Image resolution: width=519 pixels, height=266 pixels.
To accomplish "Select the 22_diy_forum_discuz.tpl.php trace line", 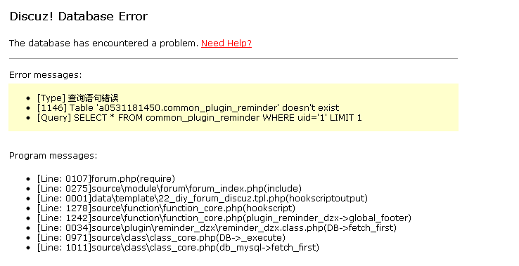I will [x=203, y=198].
